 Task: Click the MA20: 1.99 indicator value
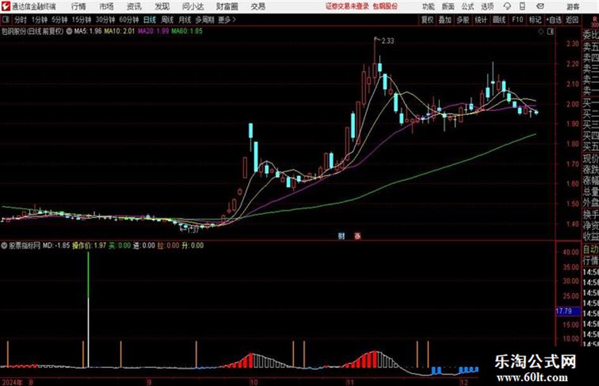click(x=153, y=31)
